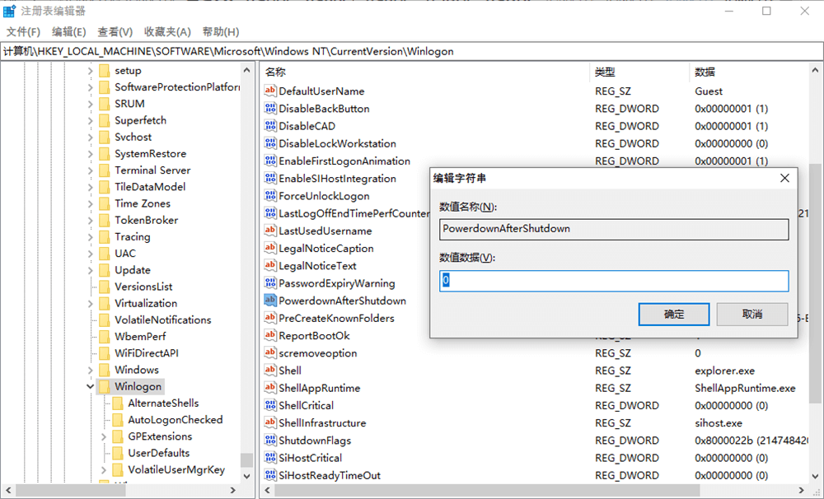Collapse the Winlogon tree node
The height and width of the screenshot is (499, 824).
coord(90,386)
